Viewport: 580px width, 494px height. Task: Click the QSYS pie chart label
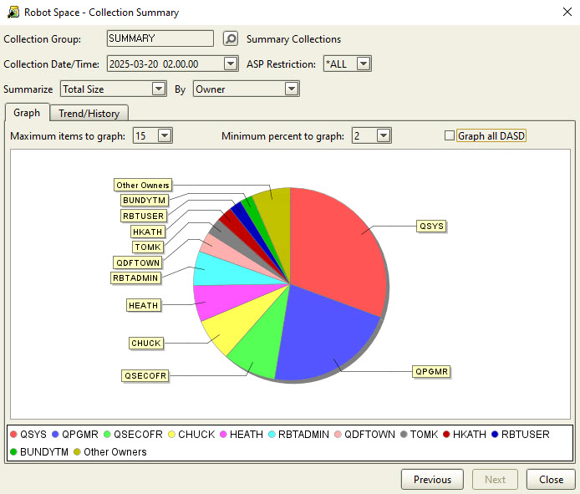[431, 226]
